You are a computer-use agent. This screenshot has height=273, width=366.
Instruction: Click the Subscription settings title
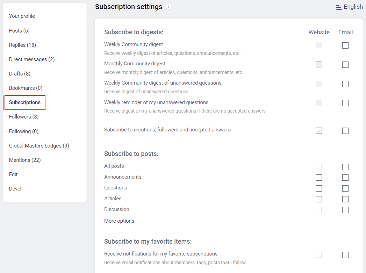[129, 7]
